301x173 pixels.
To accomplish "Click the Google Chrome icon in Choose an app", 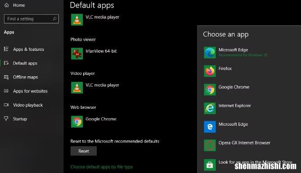I will coord(210,90).
